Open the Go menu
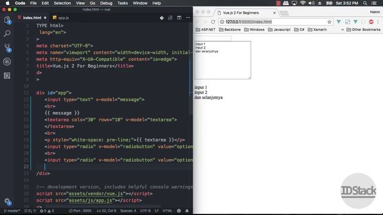The image size is (383, 215). click(92, 3)
